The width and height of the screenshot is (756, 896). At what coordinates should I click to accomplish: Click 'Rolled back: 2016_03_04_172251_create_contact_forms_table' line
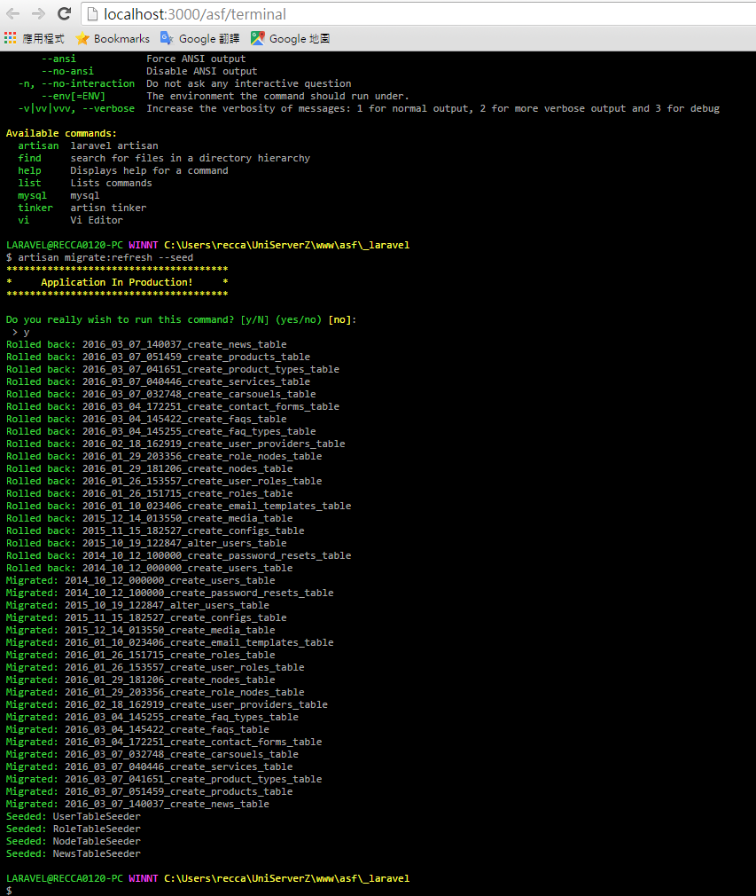(173, 407)
